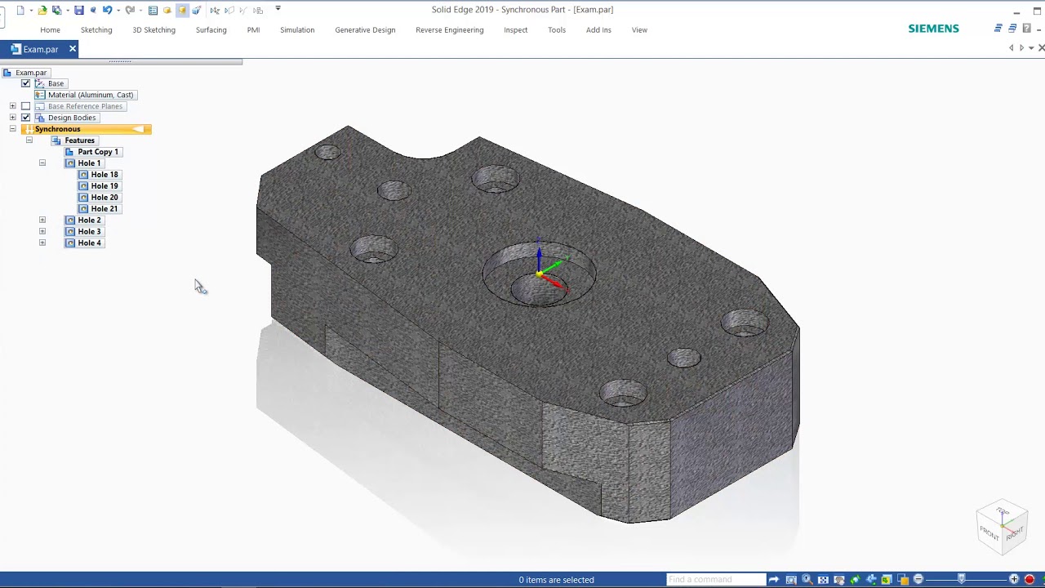
Task: Expand the Hole 2 feature node
Action: coord(42,220)
